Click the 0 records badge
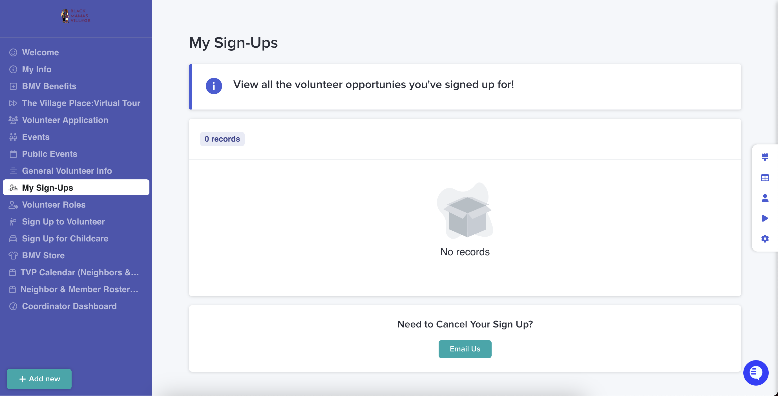This screenshot has width=778, height=396. point(222,139)
